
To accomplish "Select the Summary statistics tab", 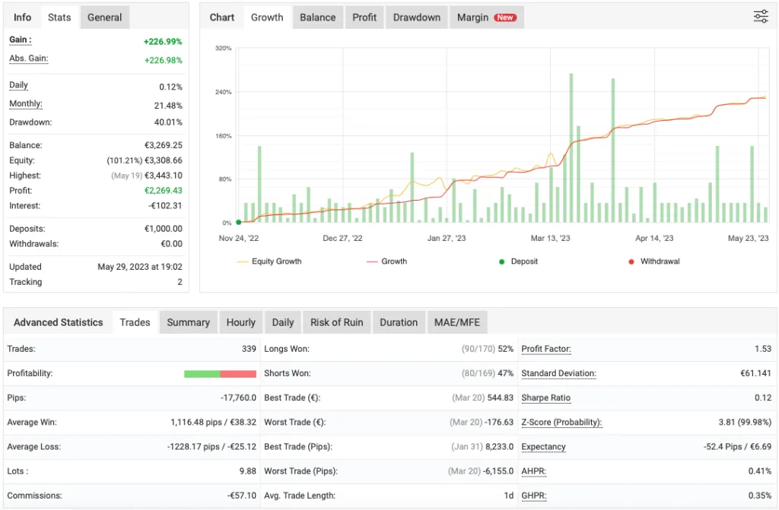I will [188, 322].
